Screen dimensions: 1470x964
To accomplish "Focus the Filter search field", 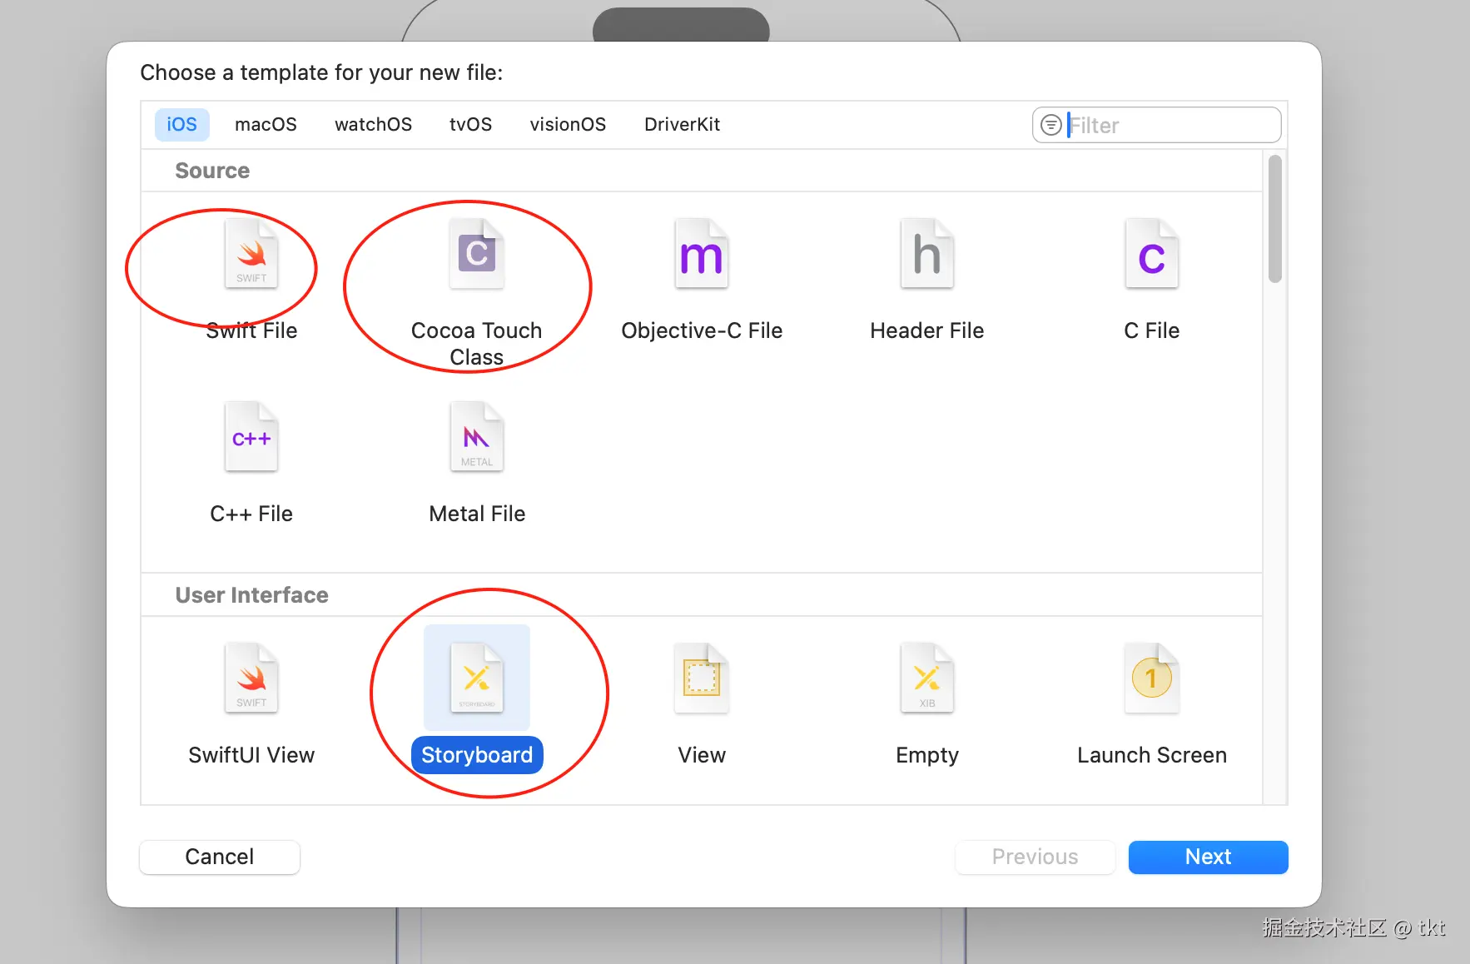I will [1157, 125].
